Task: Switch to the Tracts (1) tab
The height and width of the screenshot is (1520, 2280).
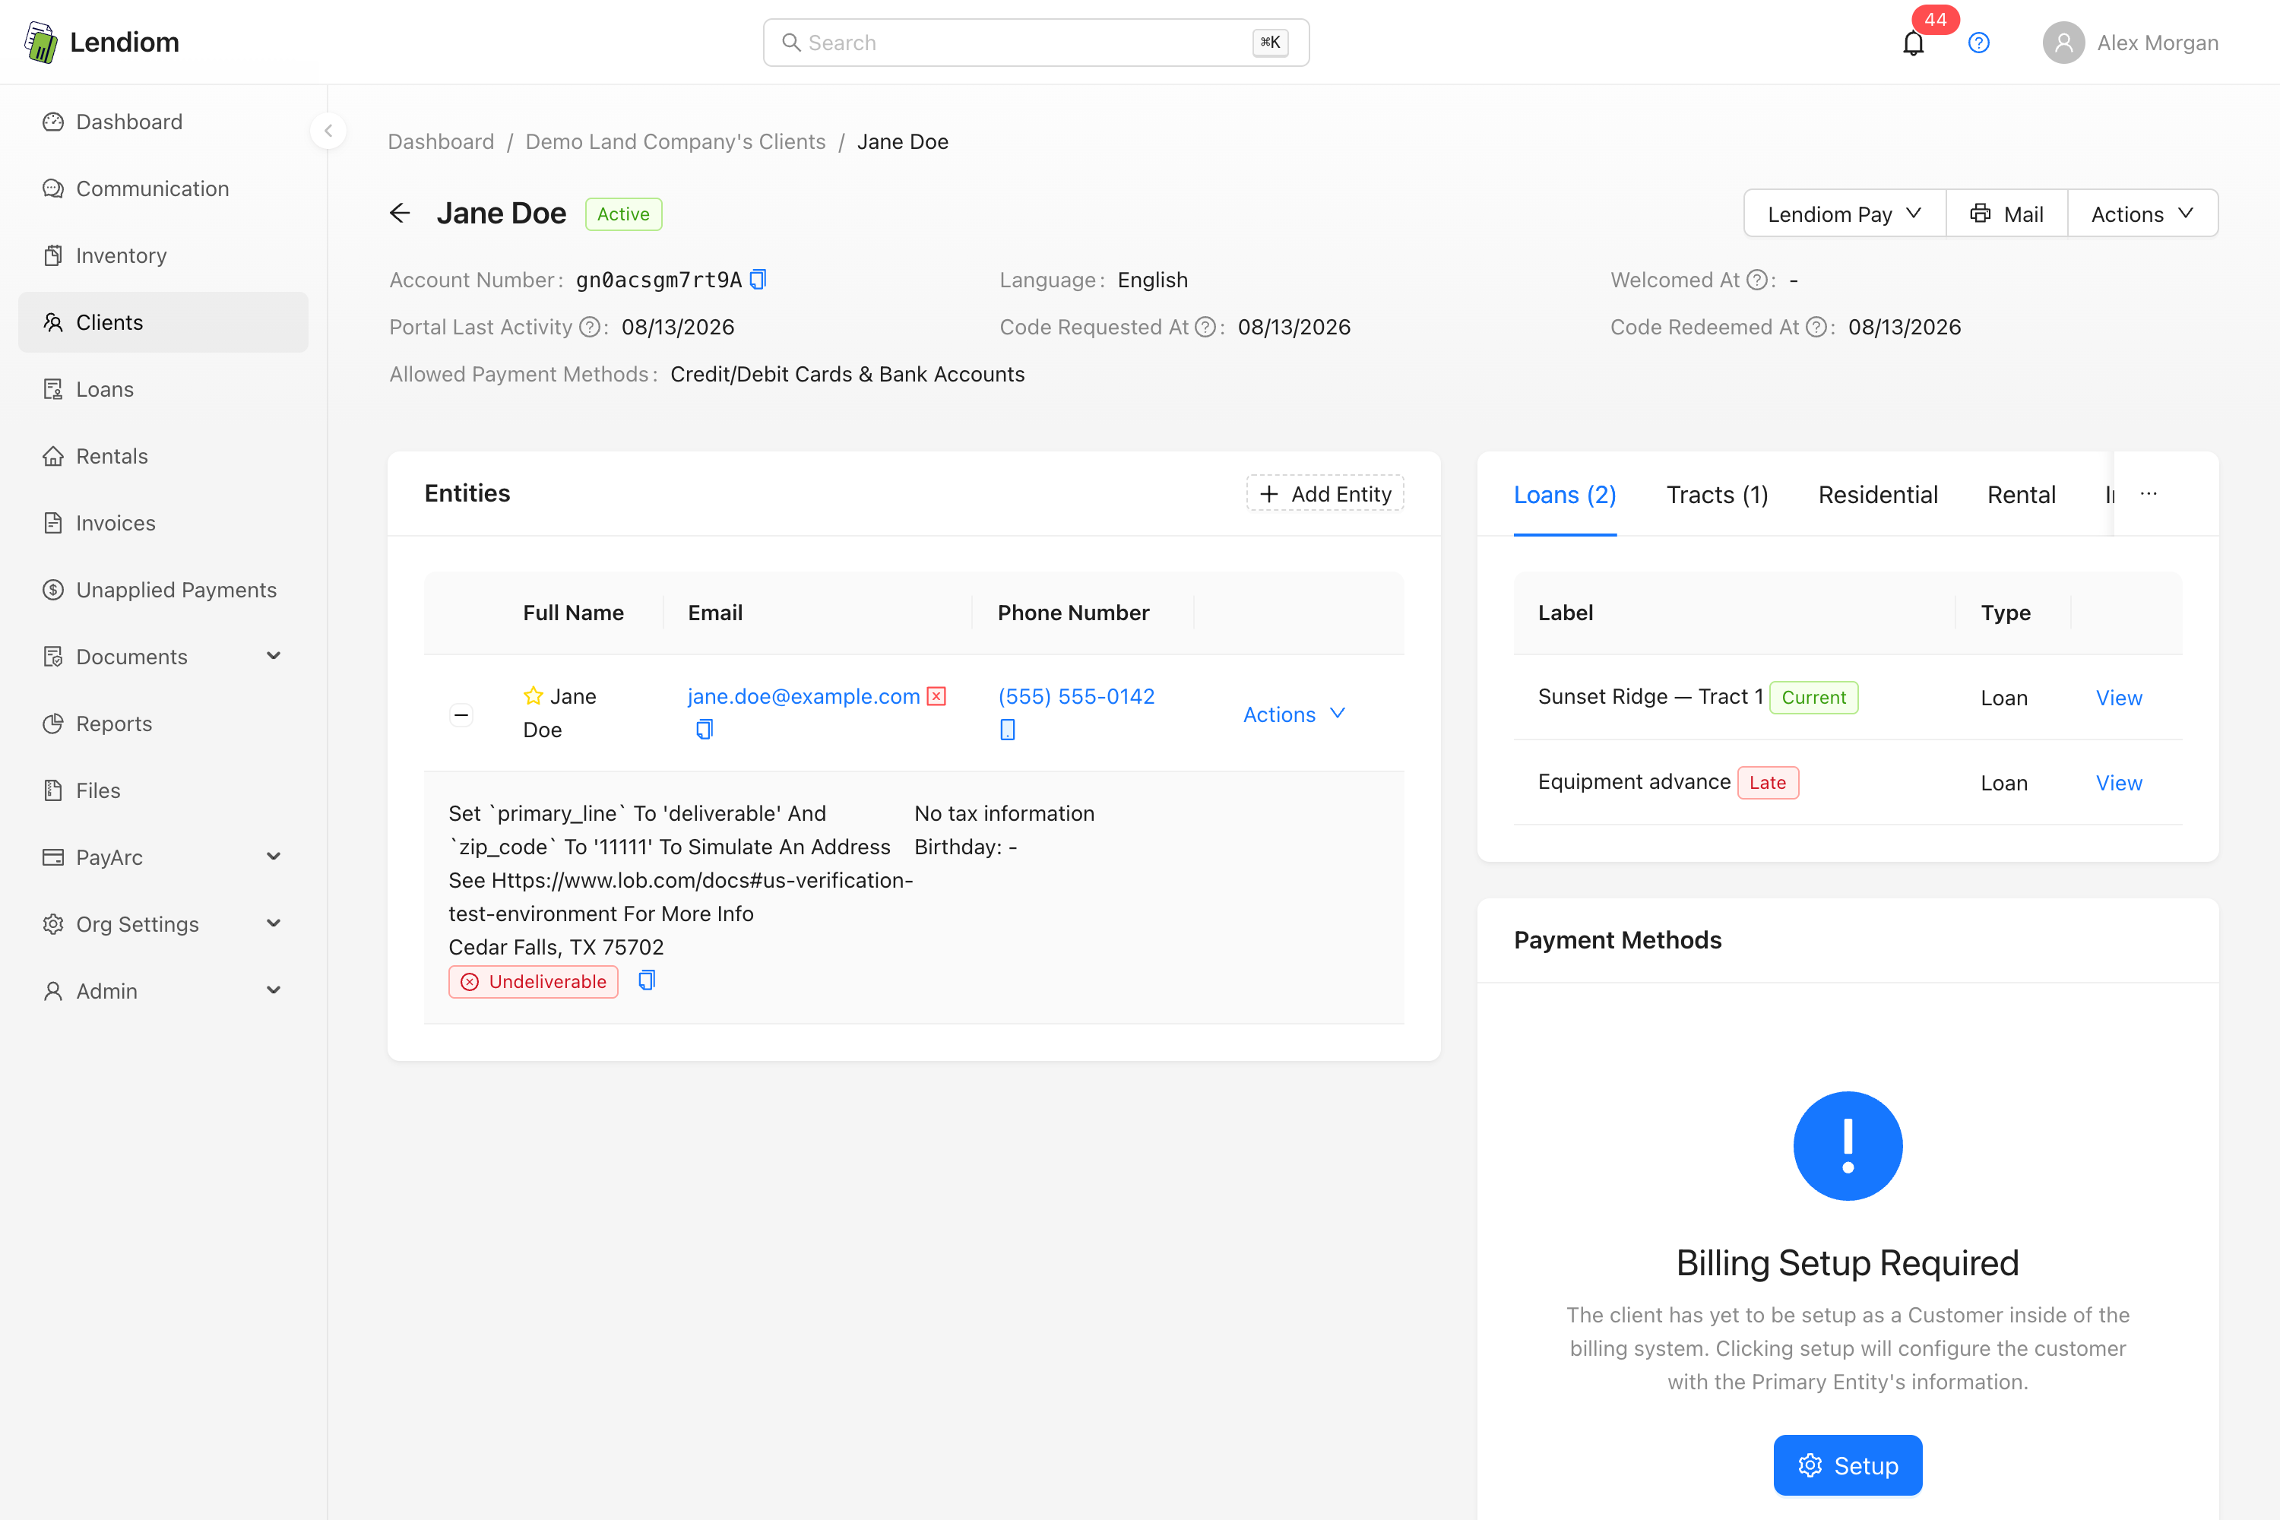Action: [x=1717, y=495]
